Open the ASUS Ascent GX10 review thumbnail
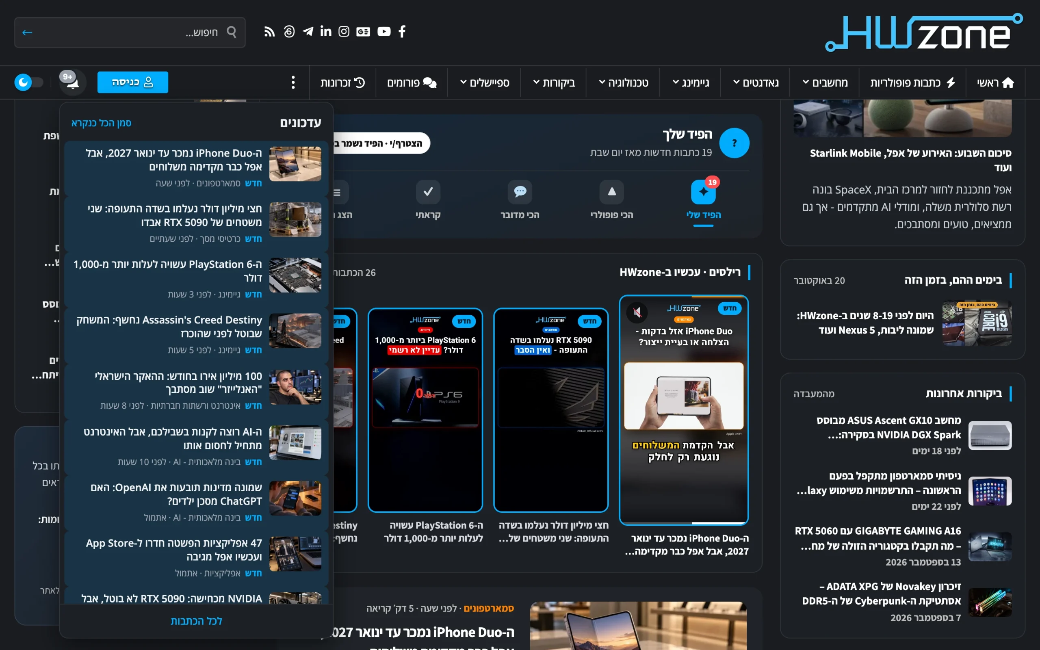 (x=990, y=435)
